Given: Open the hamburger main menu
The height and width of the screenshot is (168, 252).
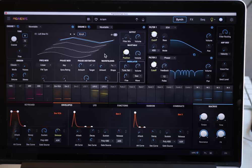Looking at the screenshot, I should (x=9, y=19).
